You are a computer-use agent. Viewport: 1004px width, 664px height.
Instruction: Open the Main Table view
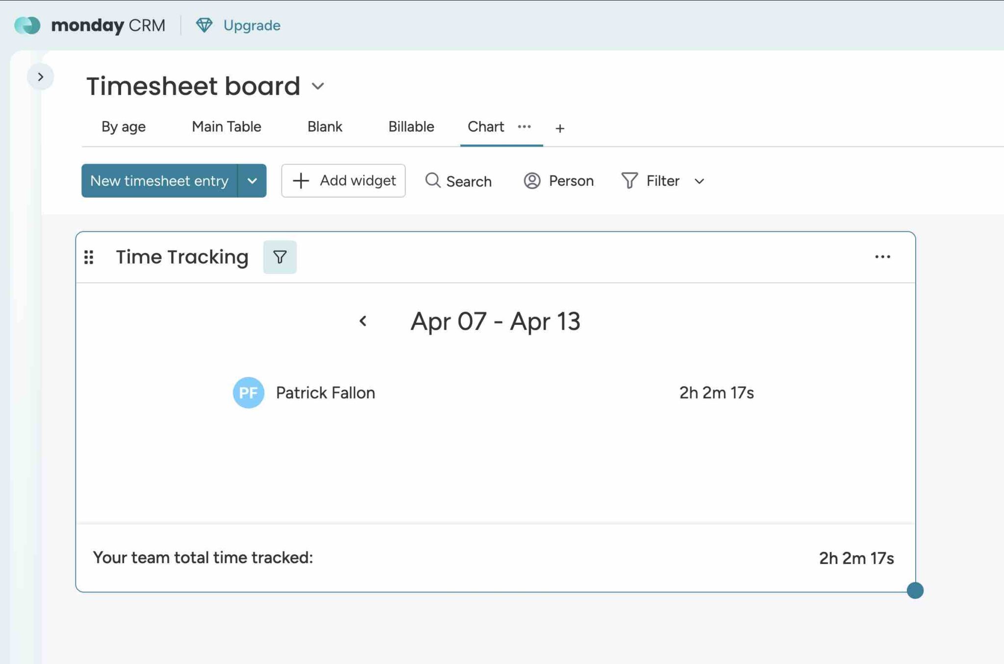pos(226,126)
